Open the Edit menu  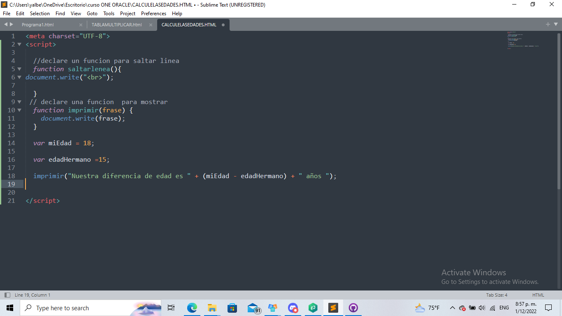pyautogui.click(x=20, y=14)
